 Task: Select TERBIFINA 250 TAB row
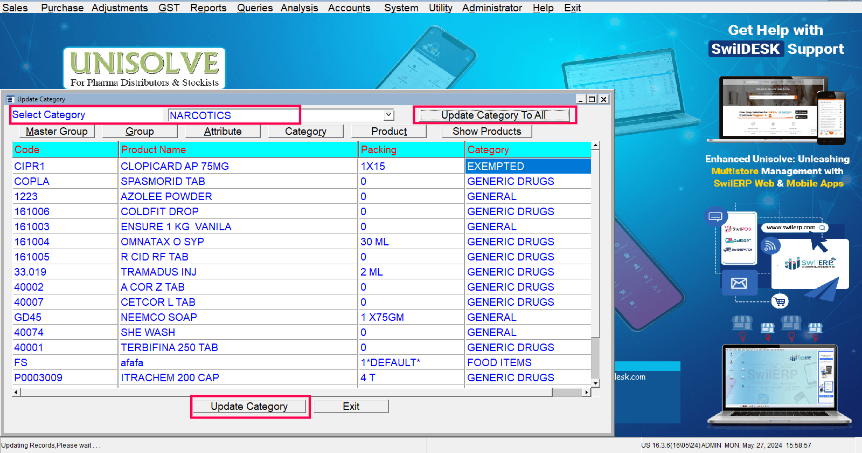(x=239, y=347)
